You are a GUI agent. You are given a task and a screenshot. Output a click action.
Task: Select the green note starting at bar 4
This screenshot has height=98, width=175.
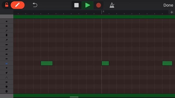coord(105,63)
